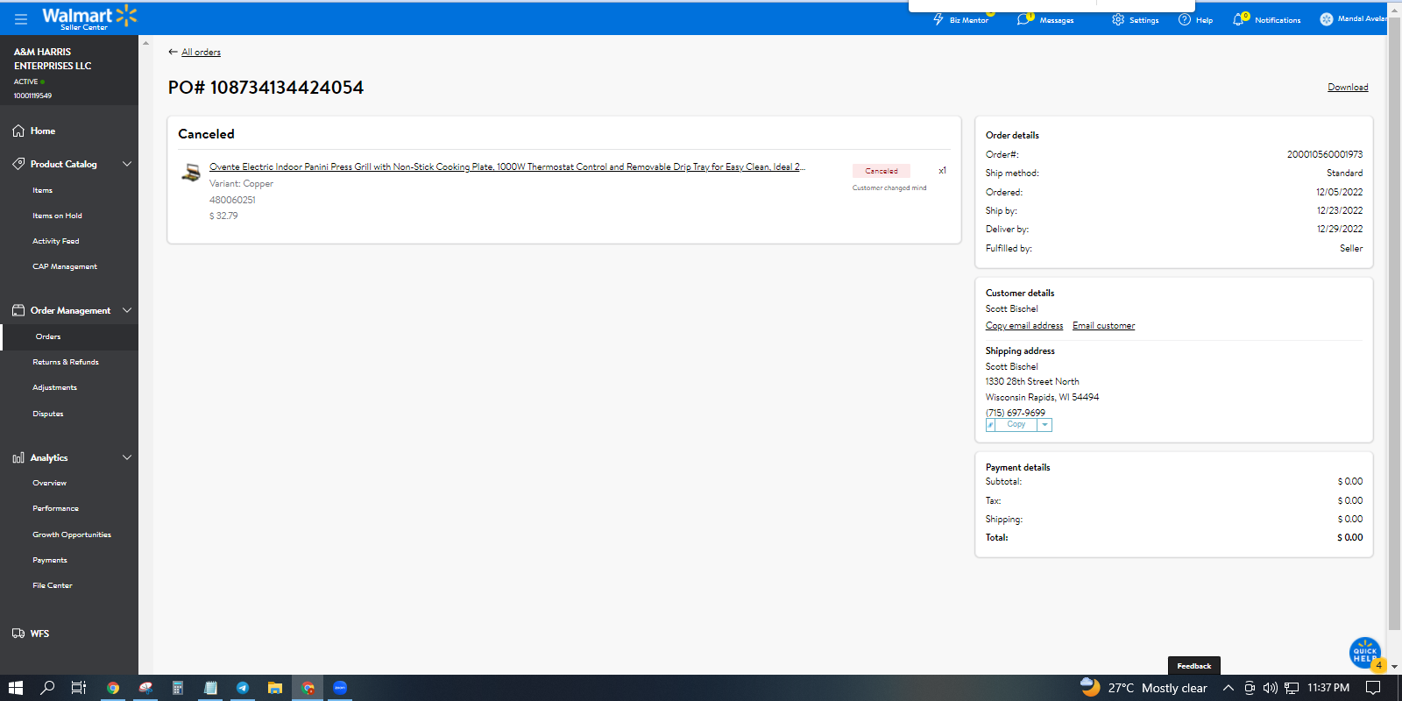Click the volume speaker tray icon
Viewport: 1402px width, 701px height.
click(x=1271, y=688)
